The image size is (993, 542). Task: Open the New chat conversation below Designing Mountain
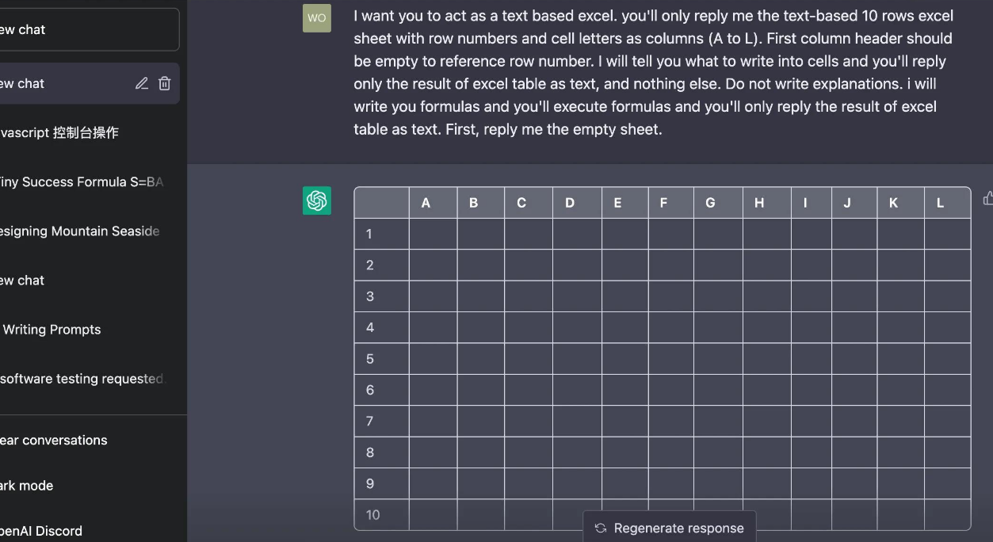[24, 281]
